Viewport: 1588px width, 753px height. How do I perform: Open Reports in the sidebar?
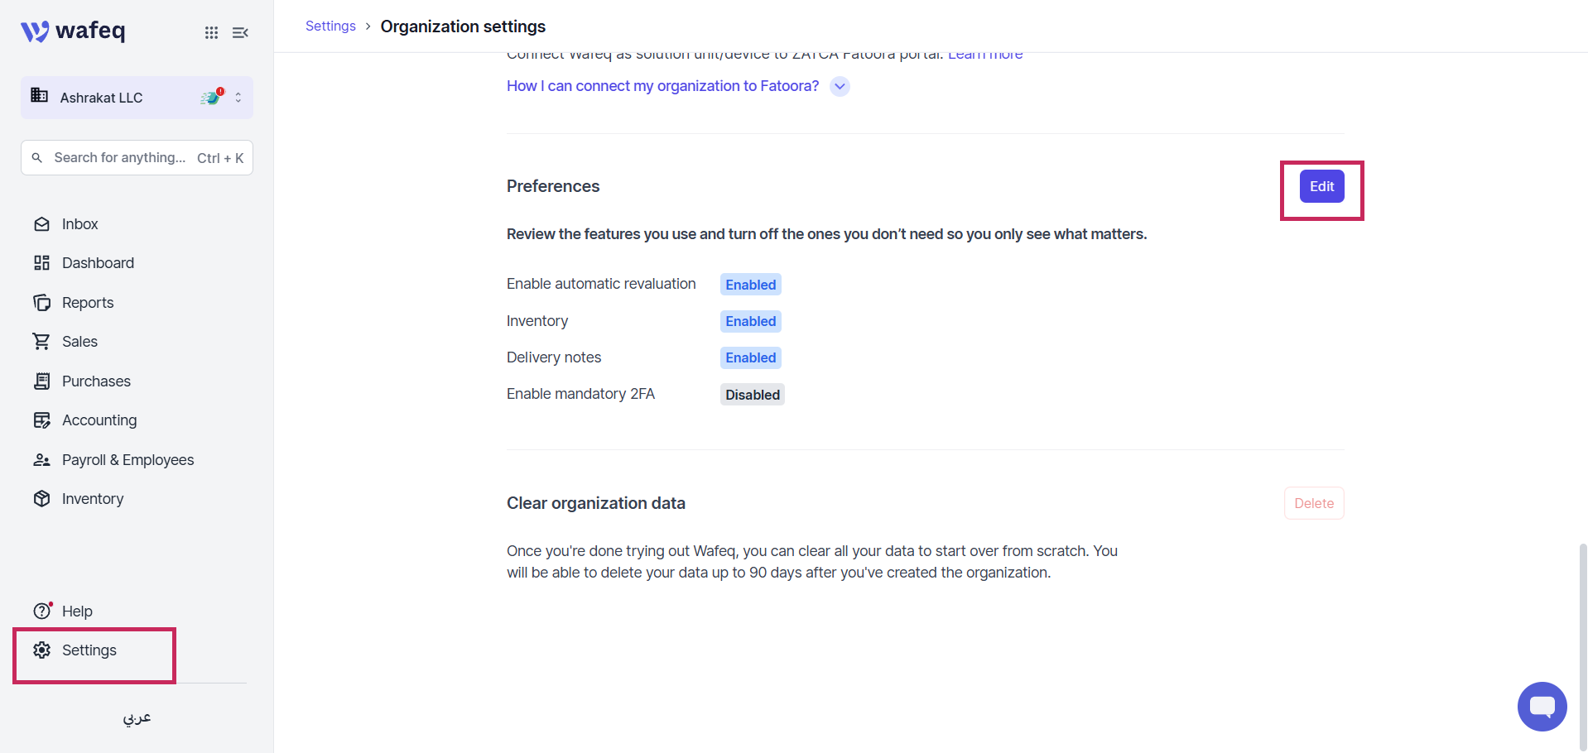(x=88, y=303)
